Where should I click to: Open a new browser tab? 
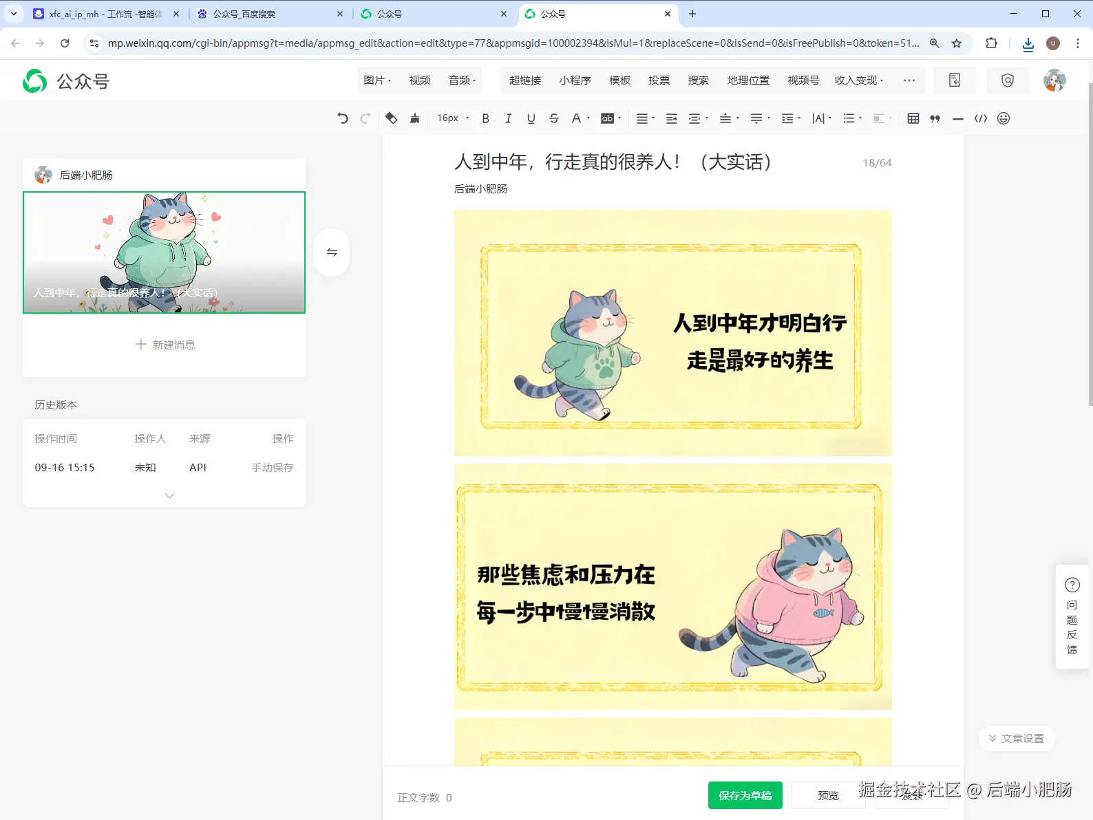(692, 14)
